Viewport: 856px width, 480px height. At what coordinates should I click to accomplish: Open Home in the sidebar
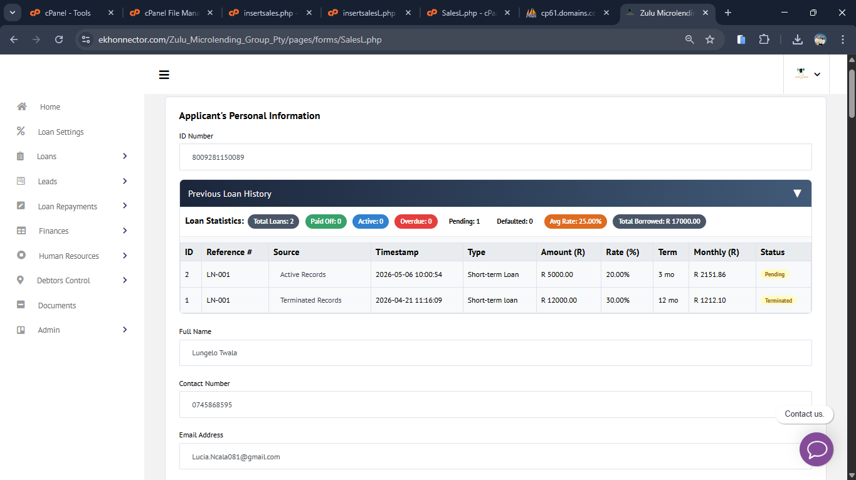[x=50, y=107]
